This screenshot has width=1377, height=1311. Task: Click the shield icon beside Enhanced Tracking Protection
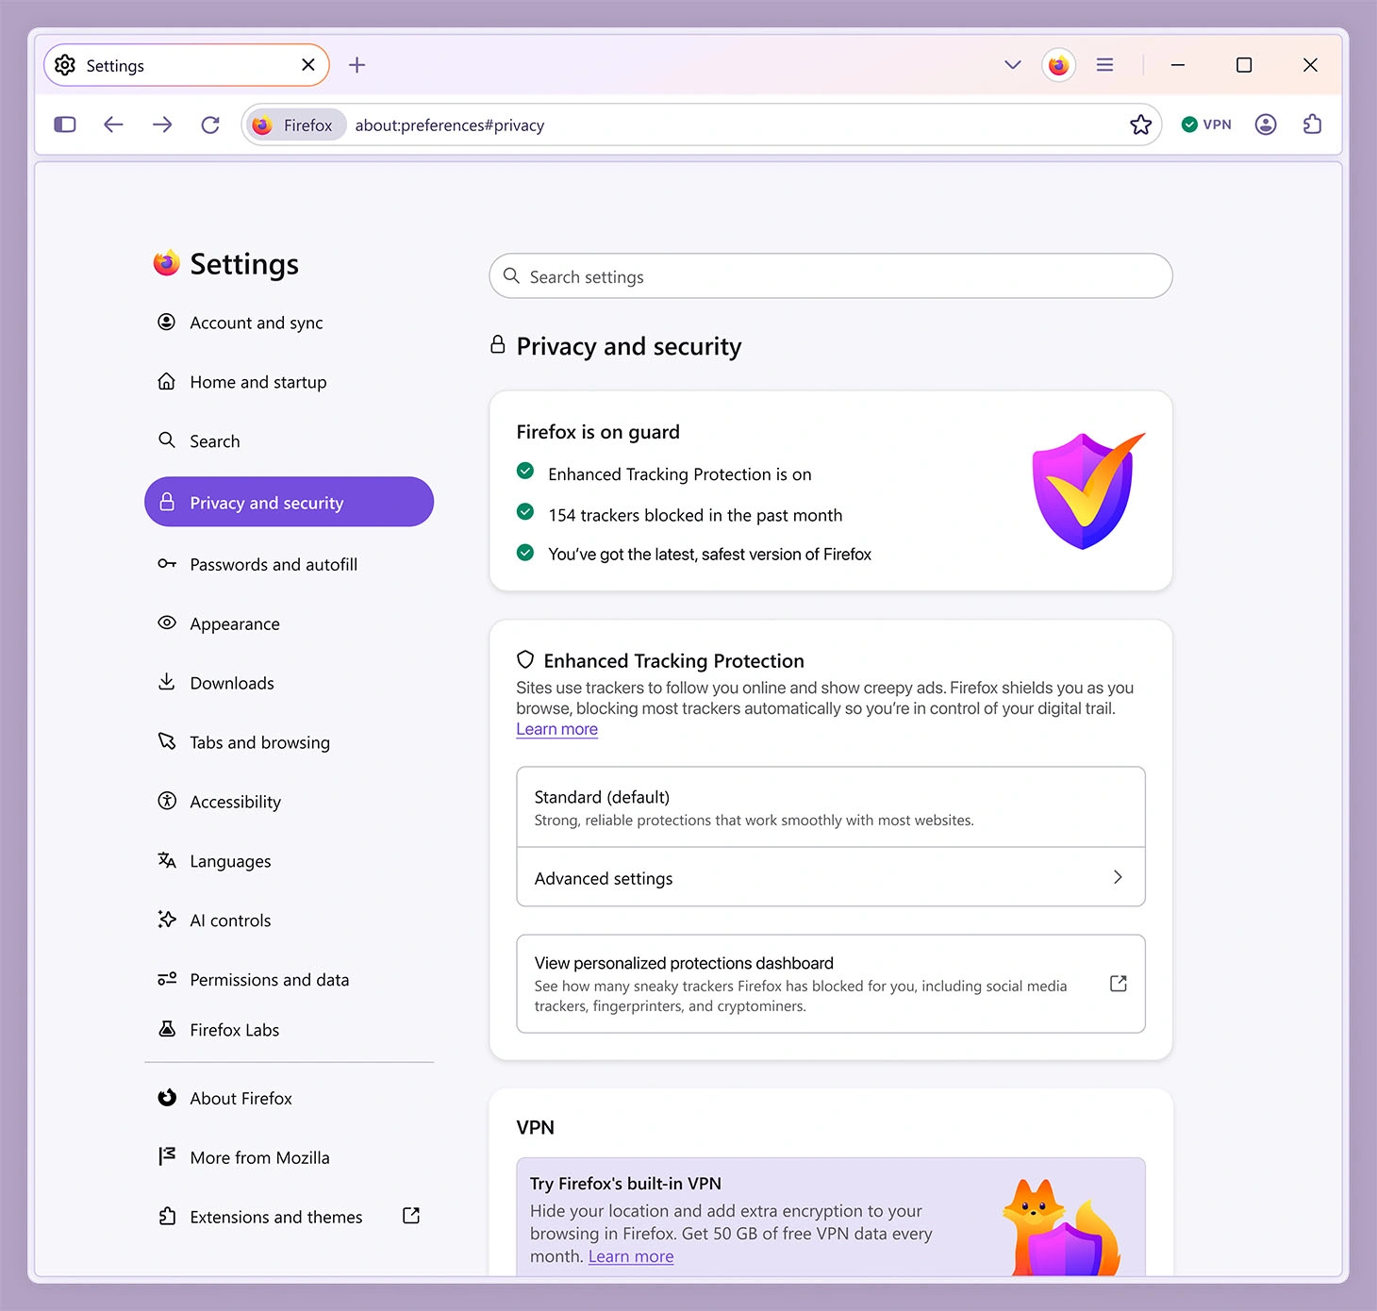[525, 660]
